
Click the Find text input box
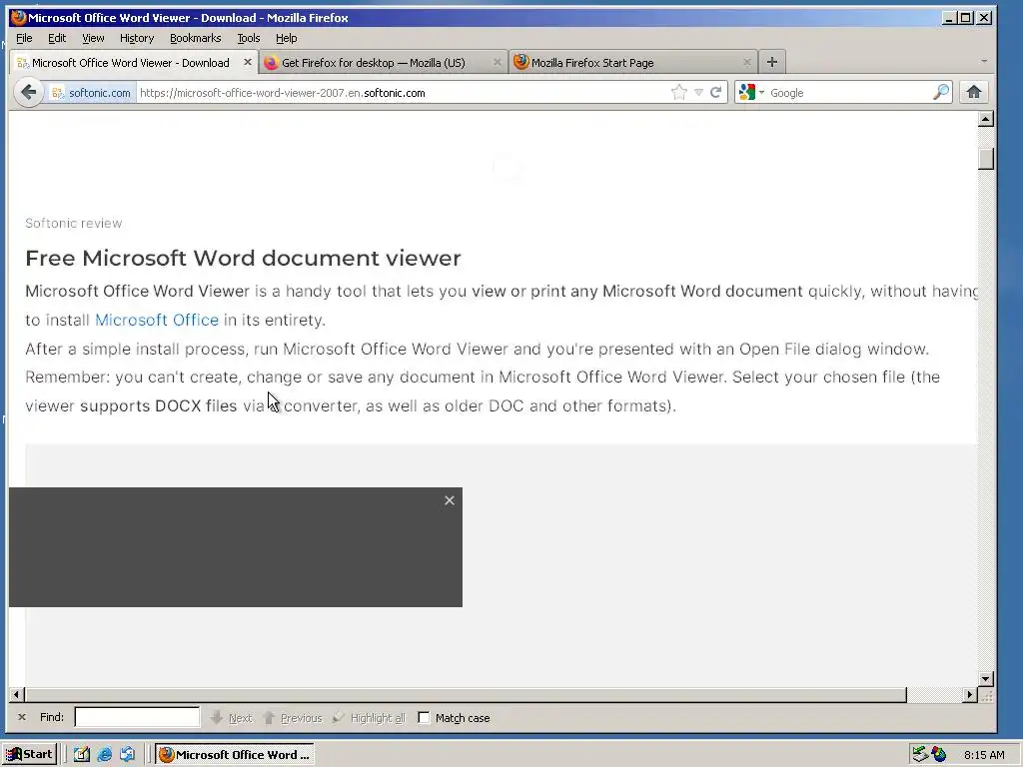click(x=137, y=717)
